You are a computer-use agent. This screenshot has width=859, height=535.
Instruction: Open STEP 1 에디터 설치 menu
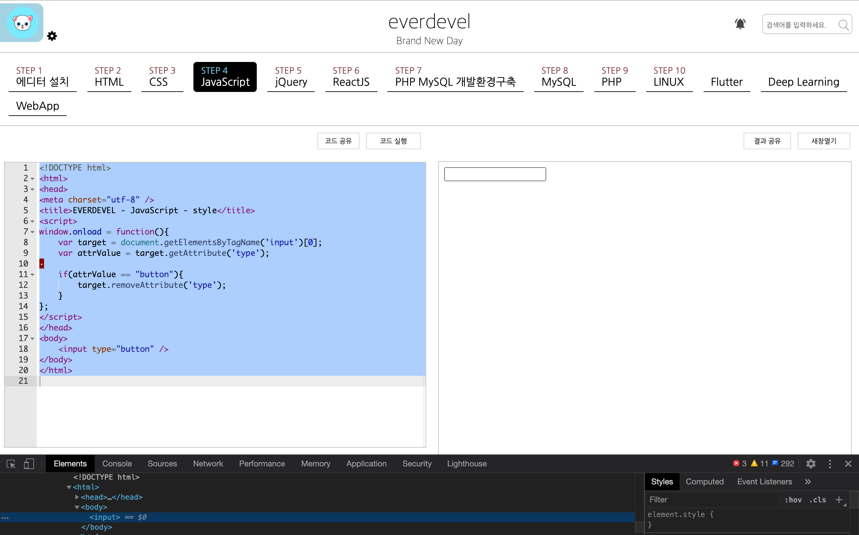42,77
